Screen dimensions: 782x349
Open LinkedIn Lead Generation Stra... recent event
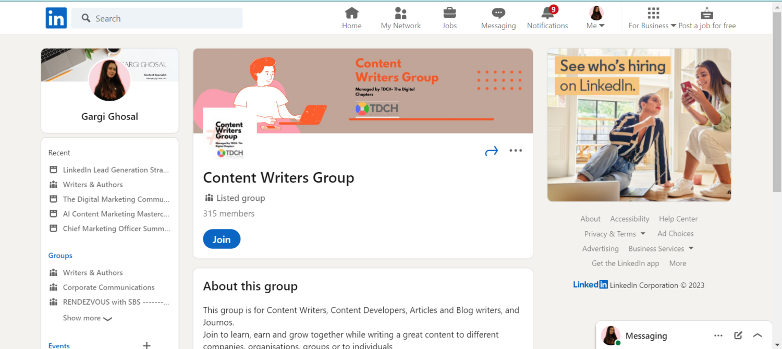pyautogui.click(x=116, y=170)
